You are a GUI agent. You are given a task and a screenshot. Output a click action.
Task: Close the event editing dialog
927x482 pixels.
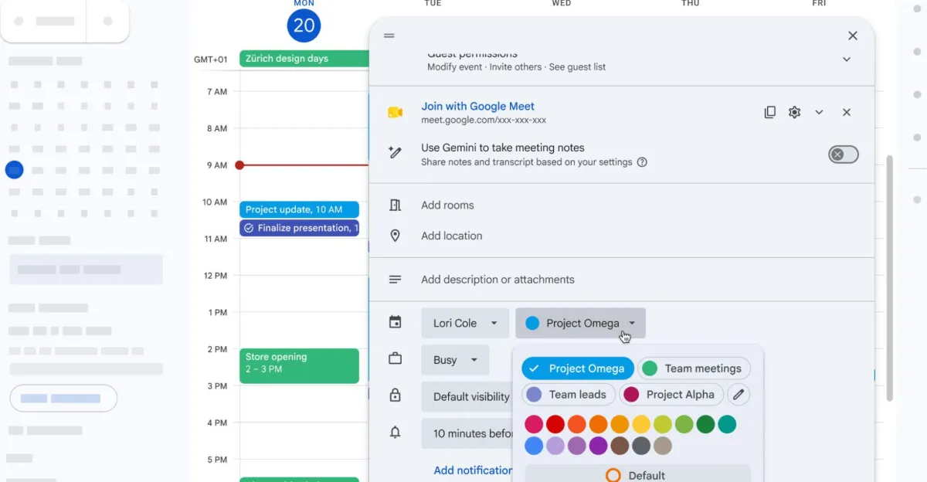pyautogui.click(x=853, y=36)
